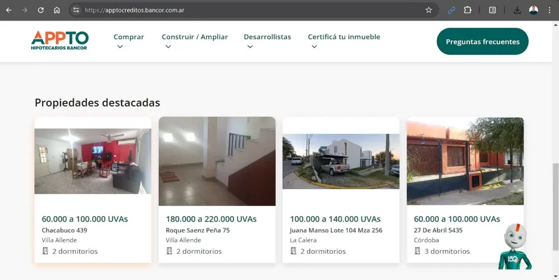Click the scrollbar up arrow
This screenshot has height=280, width=559.
click(x=555, y=25)
